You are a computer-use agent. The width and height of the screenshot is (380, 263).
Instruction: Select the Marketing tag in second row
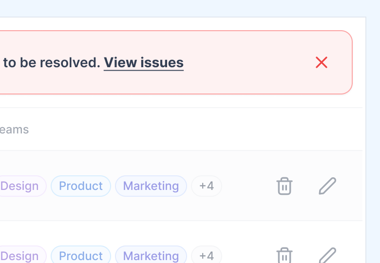pos(151,255)
